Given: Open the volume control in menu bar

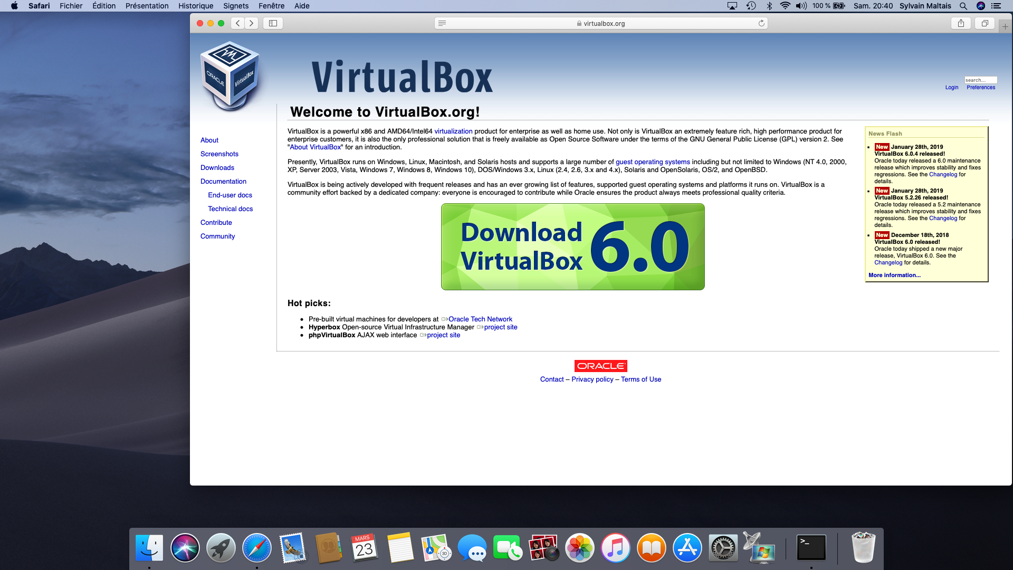Looking at the screenshot, I should pos(801,6).
